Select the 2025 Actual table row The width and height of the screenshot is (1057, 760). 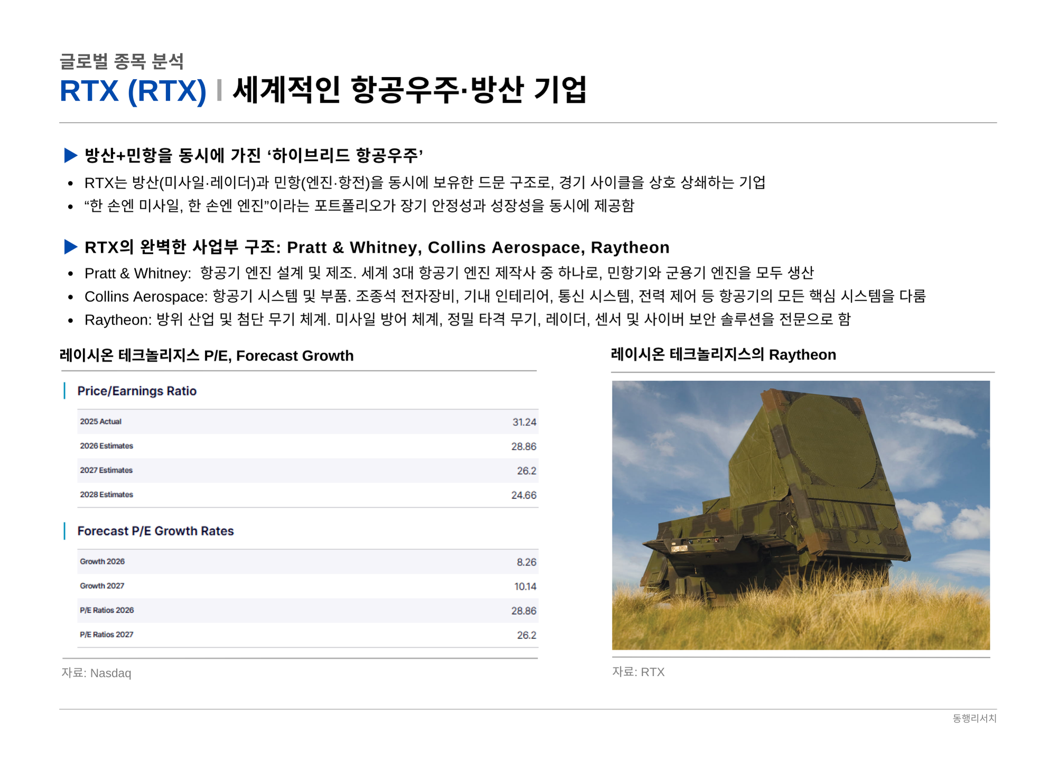point(308,422)
